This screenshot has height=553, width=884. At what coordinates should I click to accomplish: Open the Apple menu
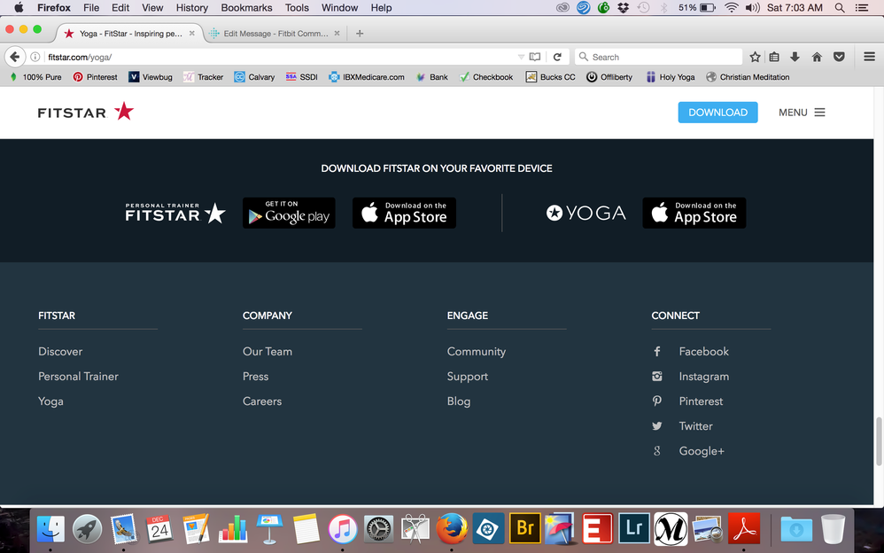point(19,8)
